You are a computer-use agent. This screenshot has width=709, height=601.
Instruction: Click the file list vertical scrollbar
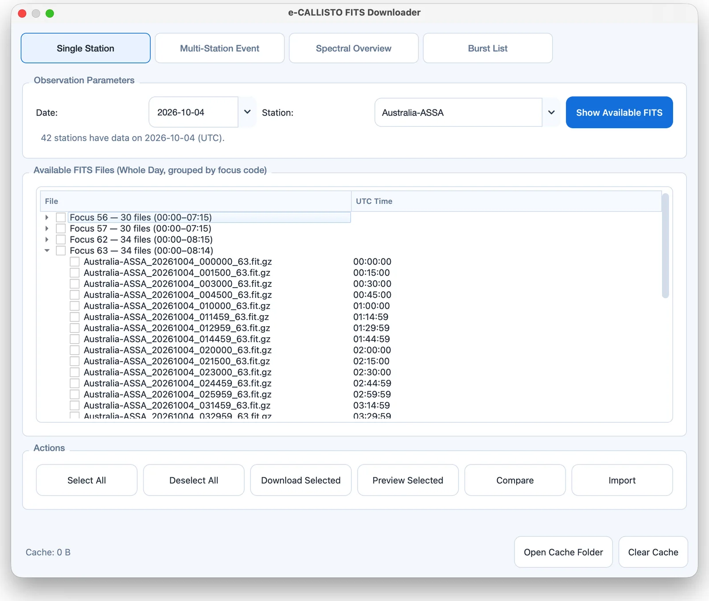pos(665,246)
